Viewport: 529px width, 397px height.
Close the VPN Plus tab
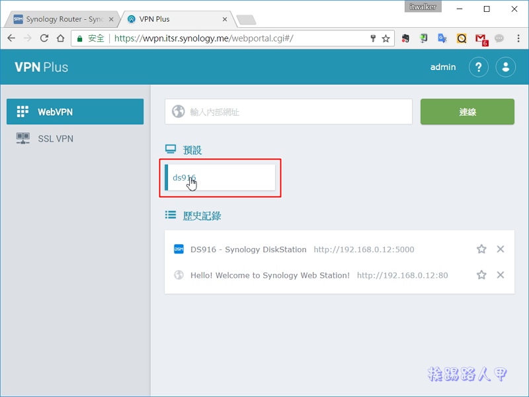(225, 19)
